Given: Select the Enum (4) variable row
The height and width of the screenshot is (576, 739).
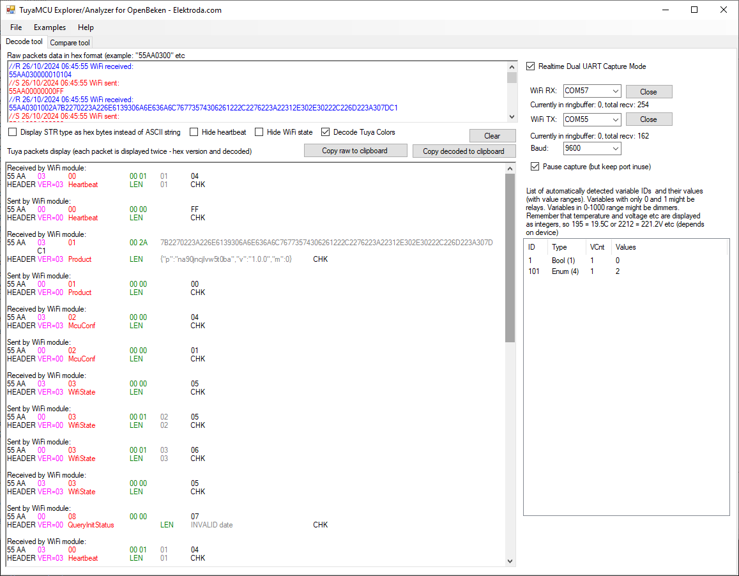Looking at the screenshot, I should 626,271.
